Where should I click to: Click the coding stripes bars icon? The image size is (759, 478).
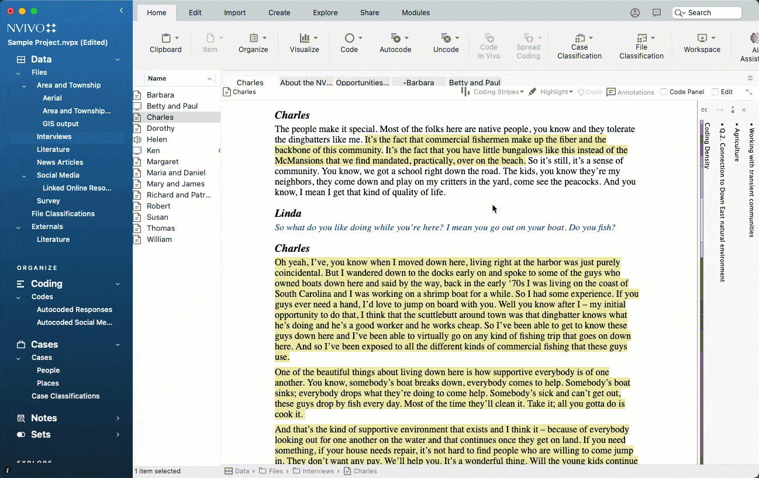(x=465, y=92)
